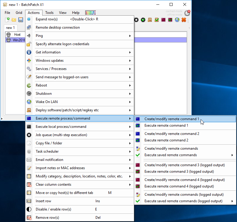The width and height of the screenshot is (237, 222).
Task: Click the Remove row(s) icon
Action: pos(29,218)
